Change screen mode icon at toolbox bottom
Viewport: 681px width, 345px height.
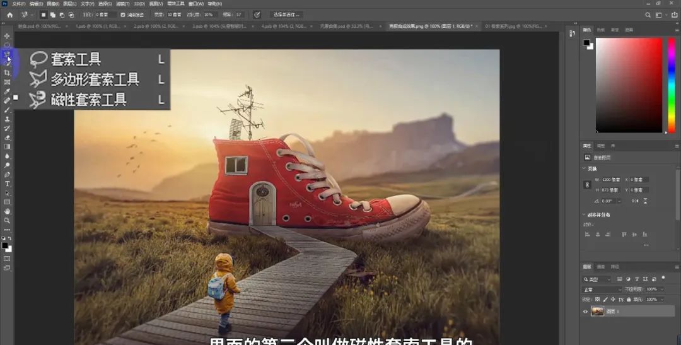tap(7, 268)
